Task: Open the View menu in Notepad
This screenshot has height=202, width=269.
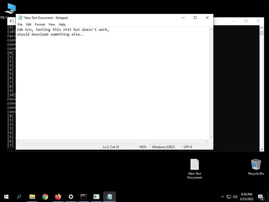Action: pyautogui.click(x=52, y=24)
